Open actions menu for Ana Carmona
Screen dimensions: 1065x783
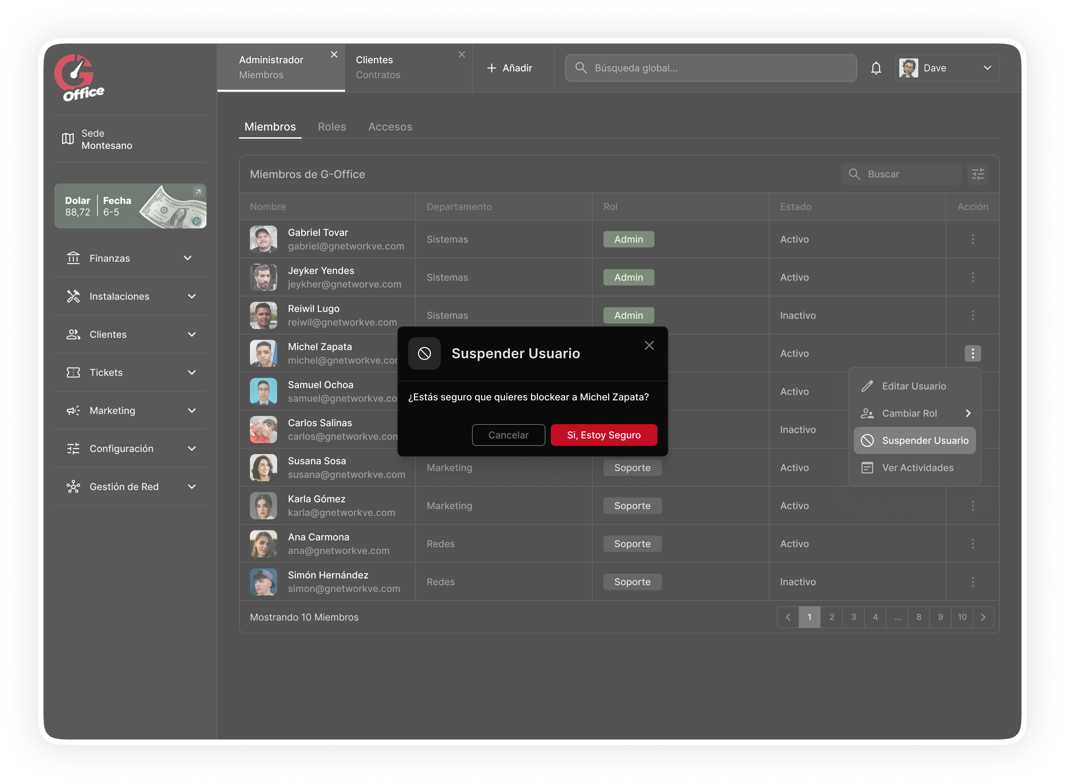(972, 544)
